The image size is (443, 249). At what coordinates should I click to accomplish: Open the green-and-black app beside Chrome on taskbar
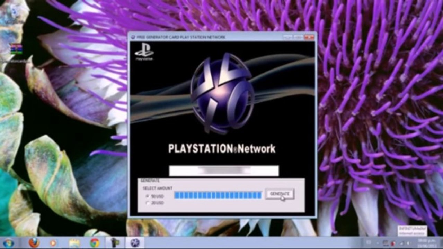[115, 243]
